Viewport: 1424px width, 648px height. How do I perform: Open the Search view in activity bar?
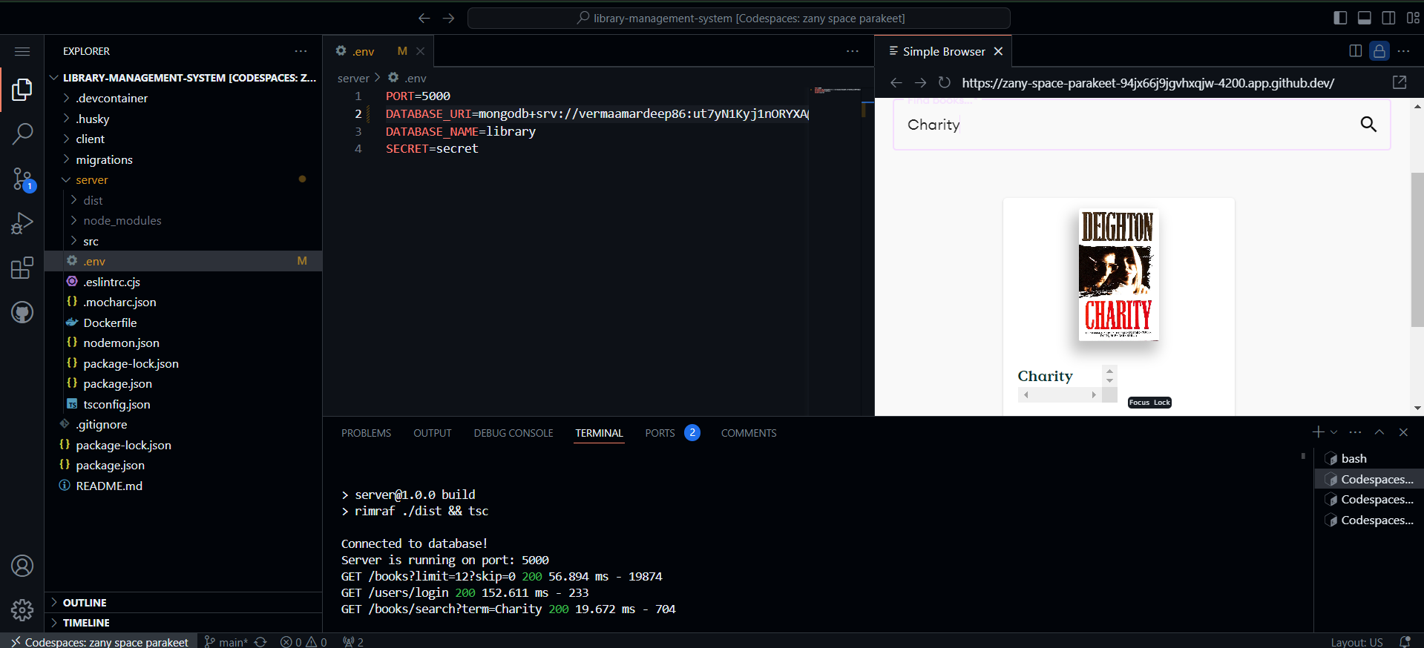pyautogui.click(x=22, y=134)
